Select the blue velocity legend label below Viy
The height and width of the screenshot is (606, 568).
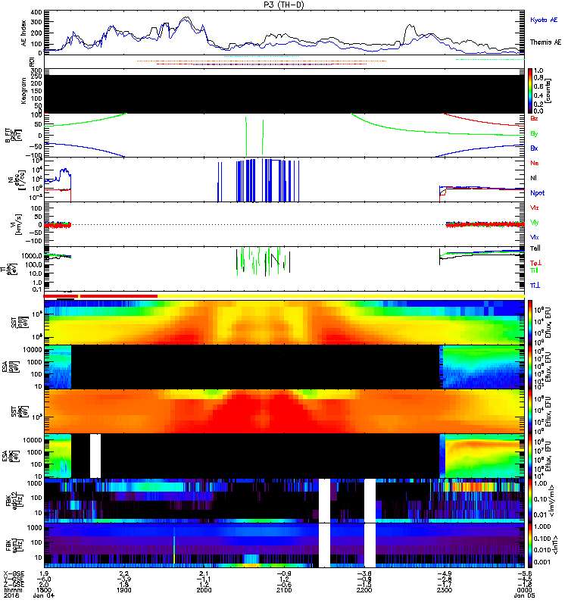(534, 237)
